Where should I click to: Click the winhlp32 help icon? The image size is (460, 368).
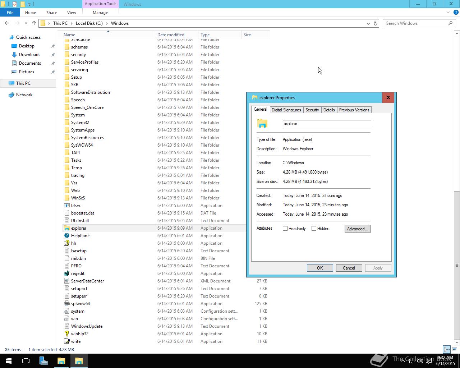tap(66, 334)
